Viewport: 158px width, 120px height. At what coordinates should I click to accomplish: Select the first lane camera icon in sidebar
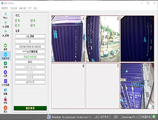(6, 23)
